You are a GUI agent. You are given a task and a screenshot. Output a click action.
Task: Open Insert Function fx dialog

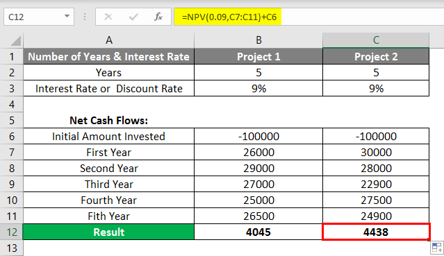(x=158, y=17)
